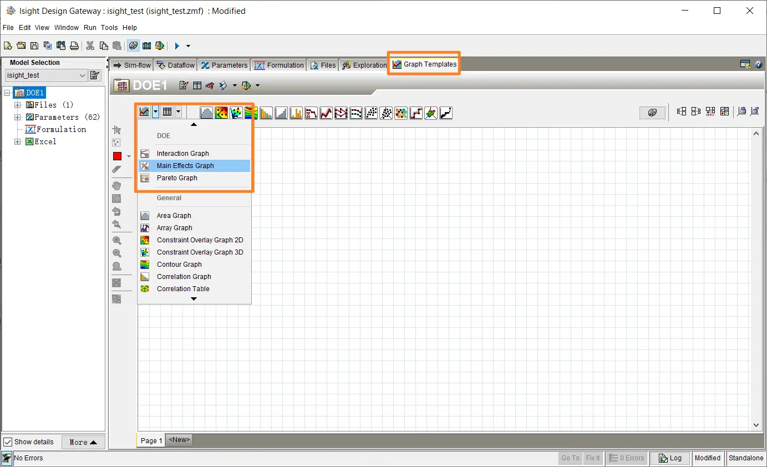Click the More button below model tree
Viewport: 767px width, 467px height.
[x=83, y=442]
